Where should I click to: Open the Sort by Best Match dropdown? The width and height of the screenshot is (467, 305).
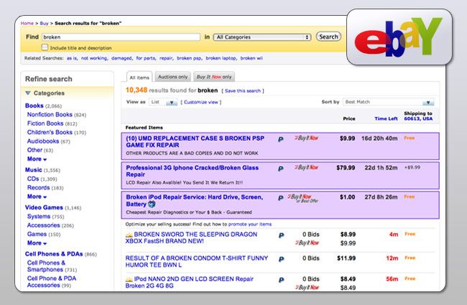[389, 102]
